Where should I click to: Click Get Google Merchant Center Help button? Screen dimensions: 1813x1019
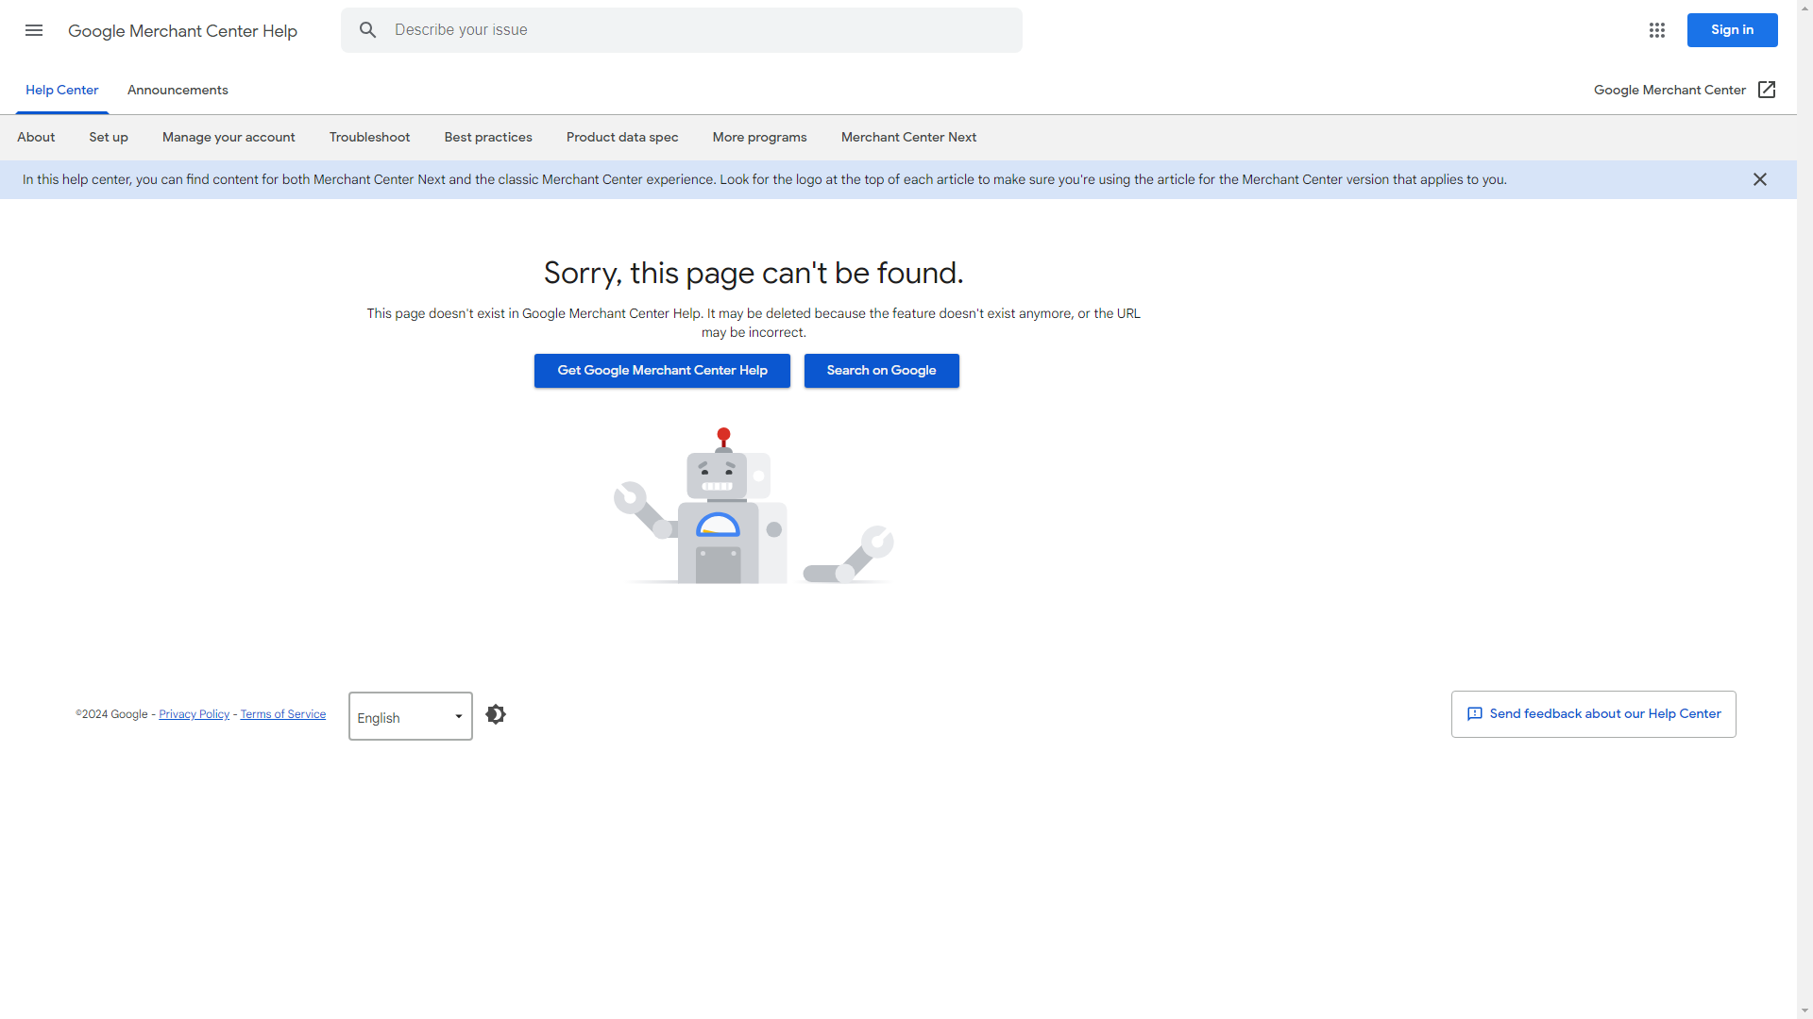pos(662,371)
